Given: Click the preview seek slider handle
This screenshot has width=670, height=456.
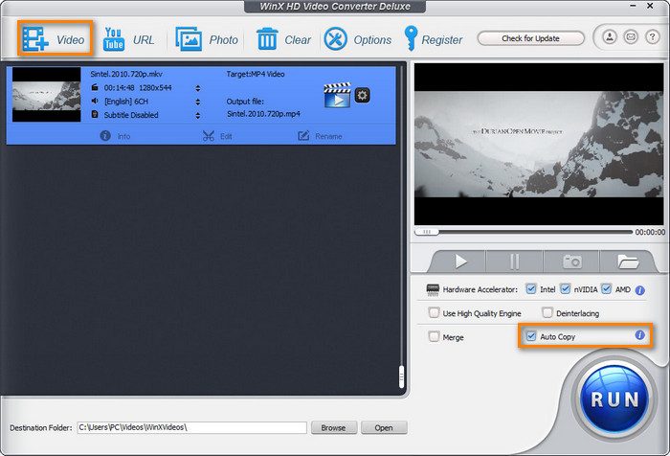Looking at the screenshot, I should point(427,232).
